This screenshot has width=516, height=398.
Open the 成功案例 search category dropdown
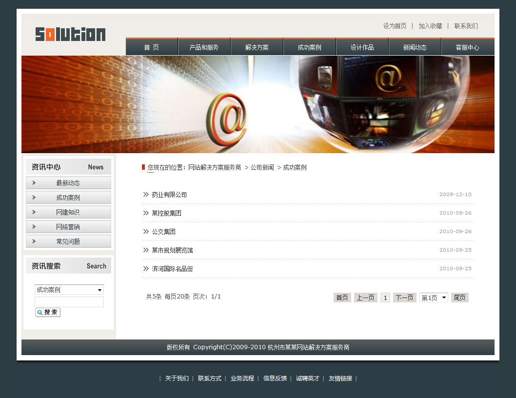(x=69, y=290)
